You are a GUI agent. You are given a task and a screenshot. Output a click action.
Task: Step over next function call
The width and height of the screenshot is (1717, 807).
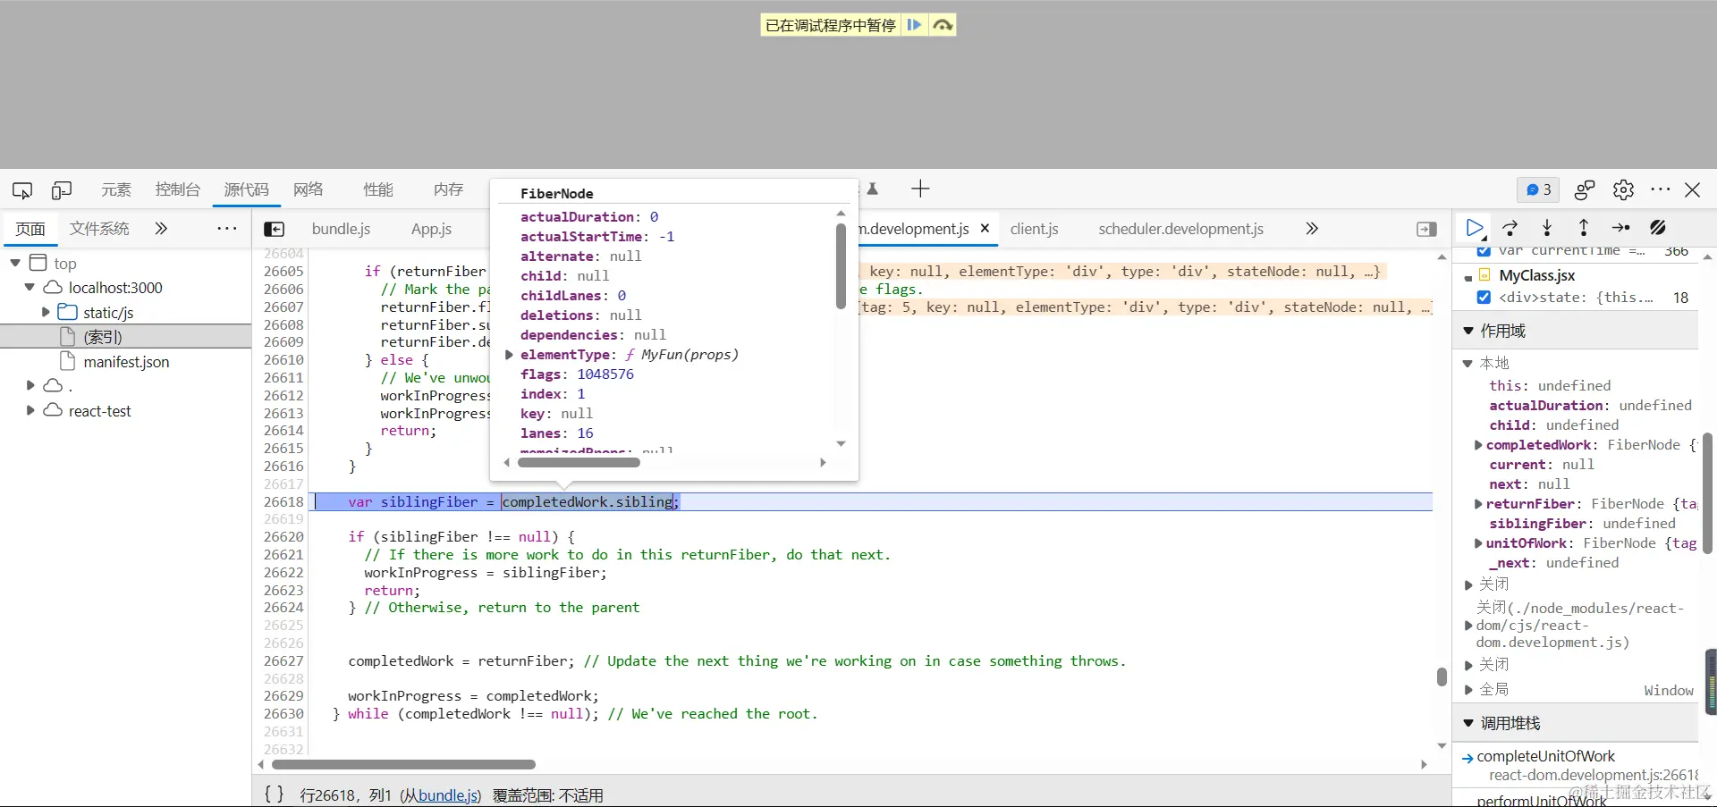point(1510,228)
